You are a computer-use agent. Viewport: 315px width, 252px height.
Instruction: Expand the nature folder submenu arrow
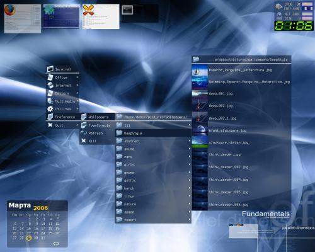tap(189, 203)
